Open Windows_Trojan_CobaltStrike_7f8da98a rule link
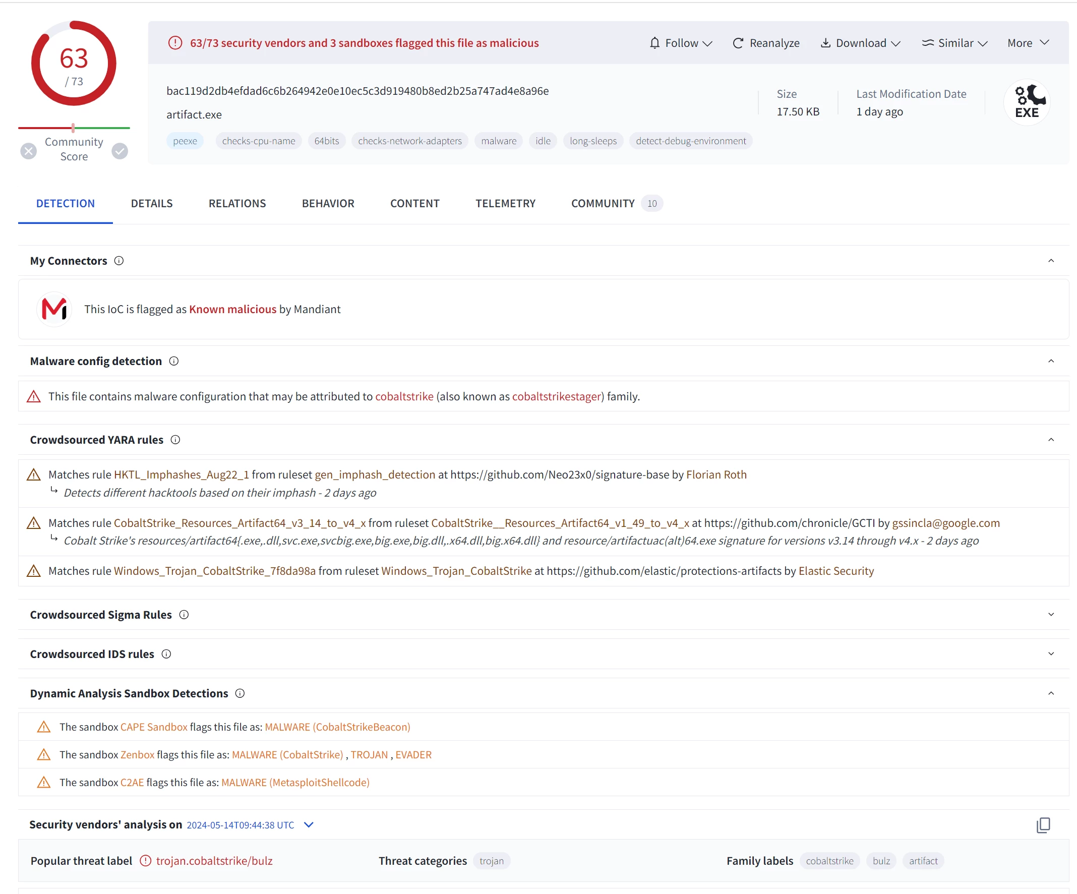The height and width of the screenshot is (894, 1077). coord(215,571)
